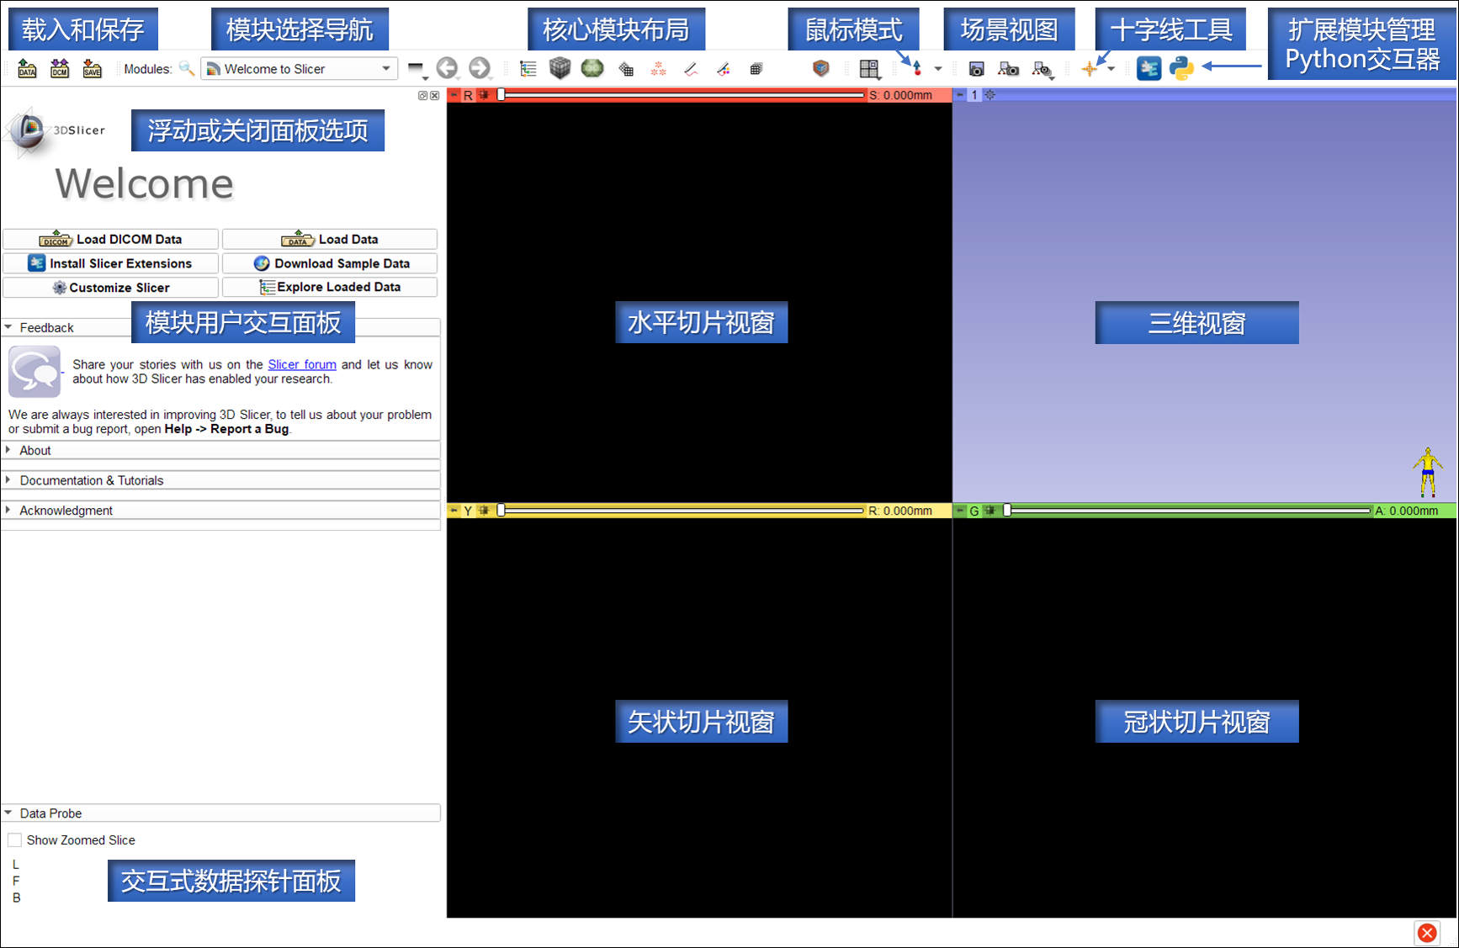Click the Load DICOM Data button
The image size is (1459, 948).
coord(110,239)
